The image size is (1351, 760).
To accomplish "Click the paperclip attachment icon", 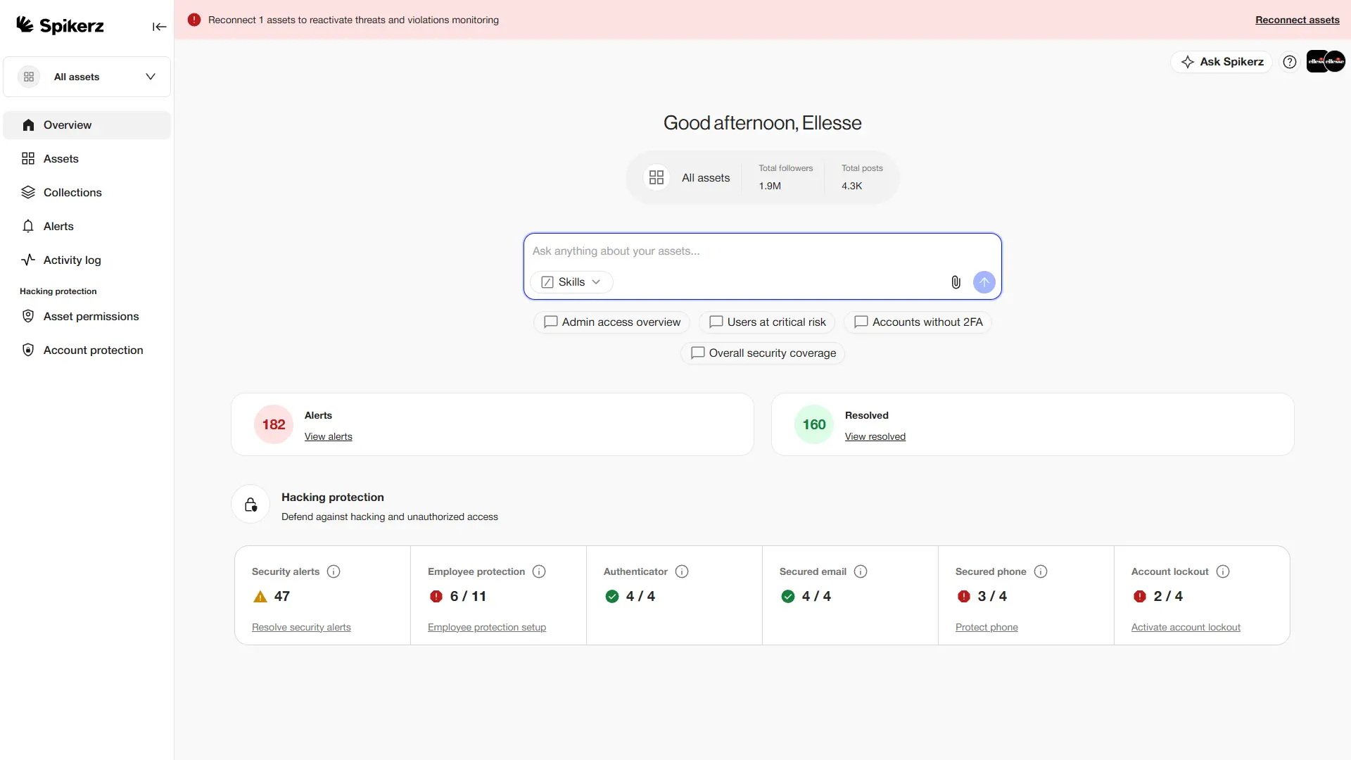I will pyautogui.click(x=956, y=282).
